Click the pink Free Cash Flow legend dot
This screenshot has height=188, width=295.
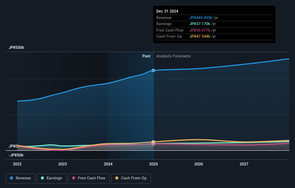click(74, 178)
